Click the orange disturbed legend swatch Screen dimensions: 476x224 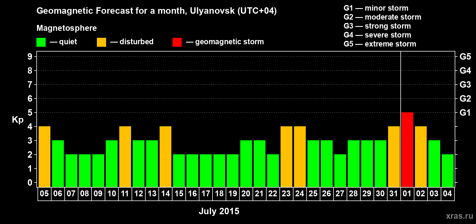(101, 42)
